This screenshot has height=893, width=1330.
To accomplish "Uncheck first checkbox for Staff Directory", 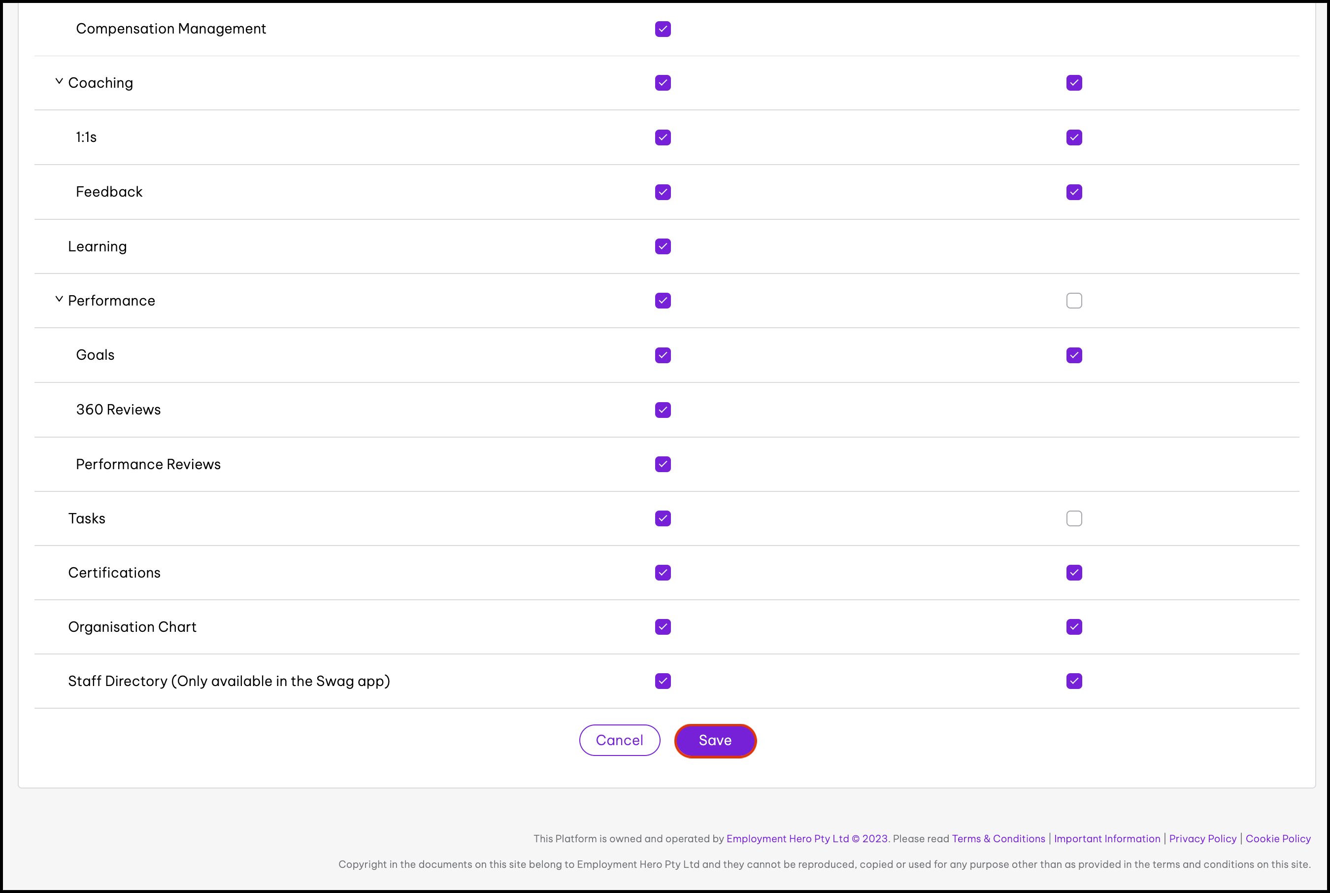I will click(x=663, y=681).
